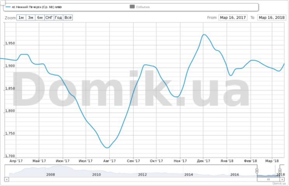Click the Мар '18 axis label

click(x=272, y=161)
